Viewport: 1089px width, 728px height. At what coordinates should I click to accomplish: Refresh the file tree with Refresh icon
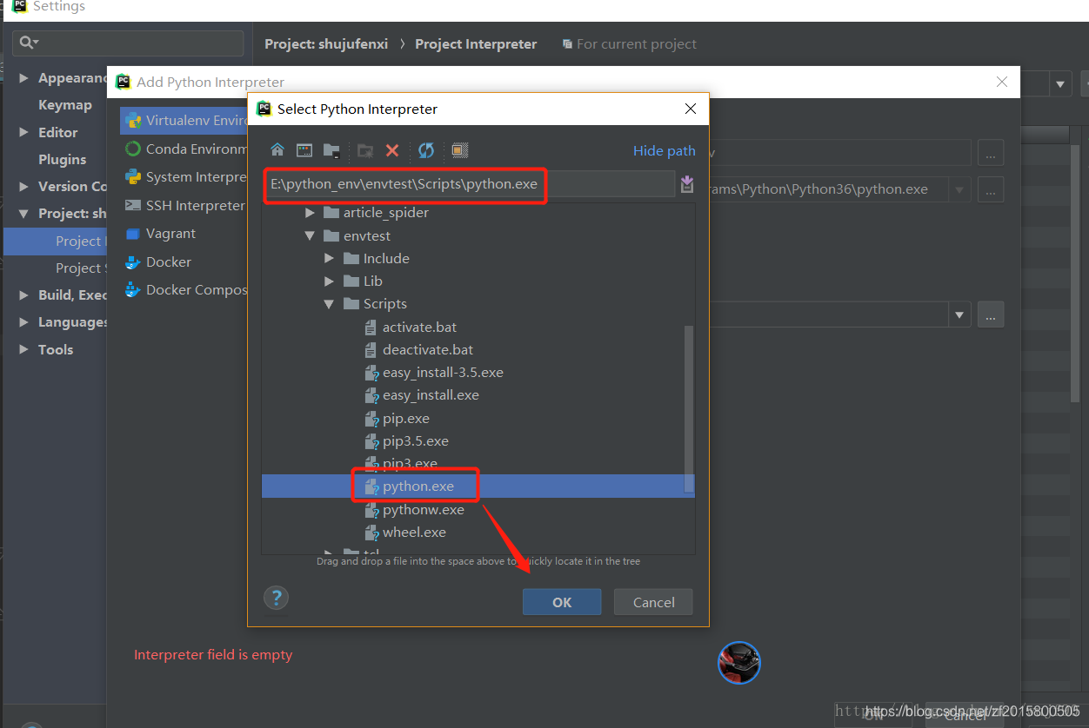click(426, 150)
